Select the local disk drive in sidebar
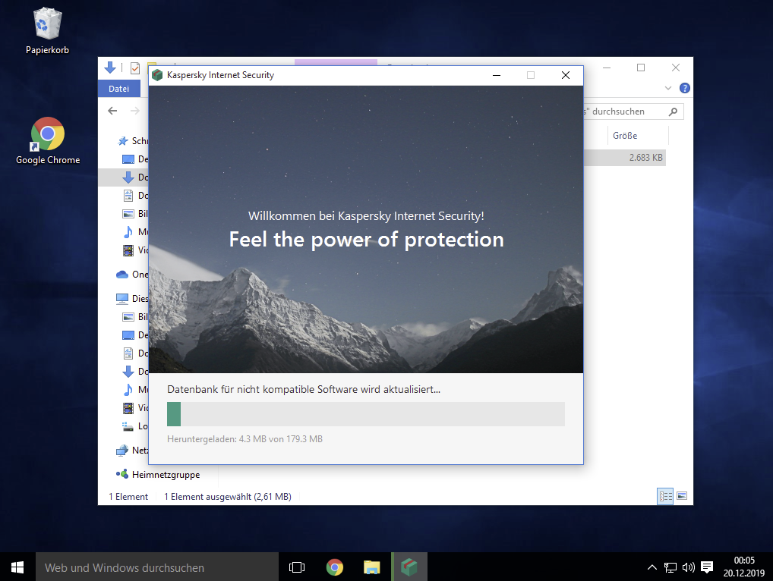 pos(135,426)
